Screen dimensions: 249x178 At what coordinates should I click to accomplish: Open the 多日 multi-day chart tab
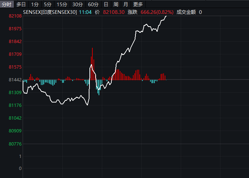[21, 4]
